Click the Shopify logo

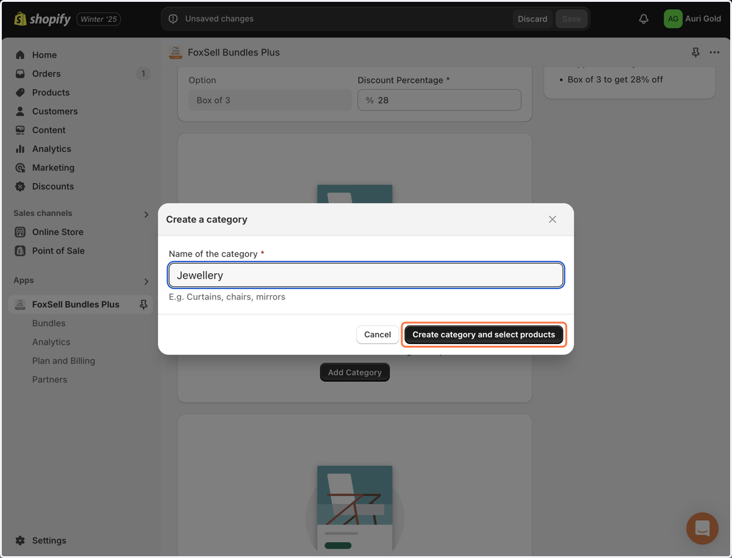coord(42,19)
